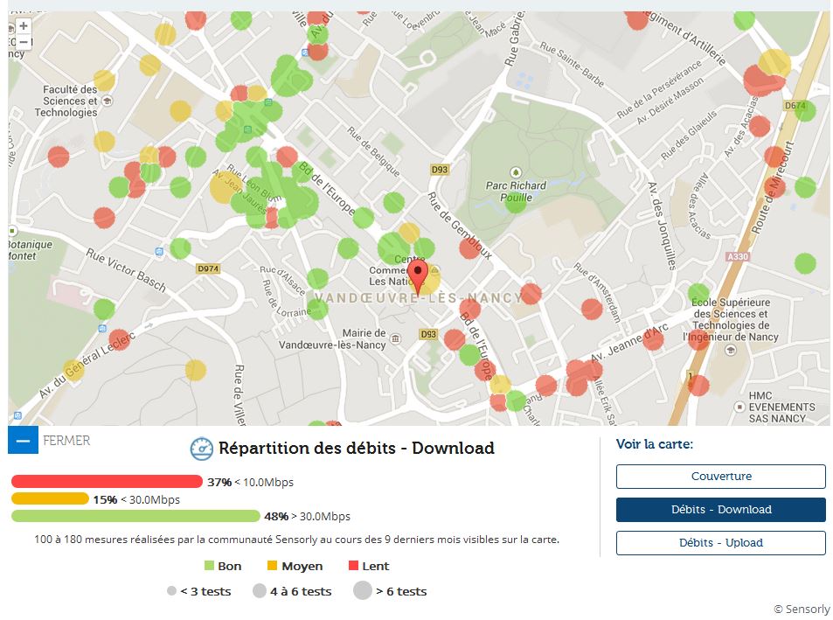The image size is (833, 620).
Task: Zoom in on the map
Action: [24, 26]
